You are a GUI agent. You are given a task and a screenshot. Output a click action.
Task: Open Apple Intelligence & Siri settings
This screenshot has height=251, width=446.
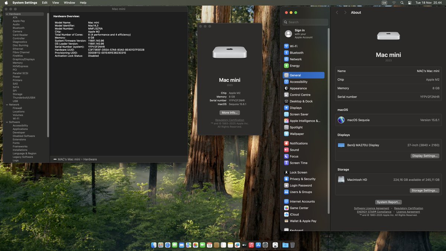[x=304, y=121]
